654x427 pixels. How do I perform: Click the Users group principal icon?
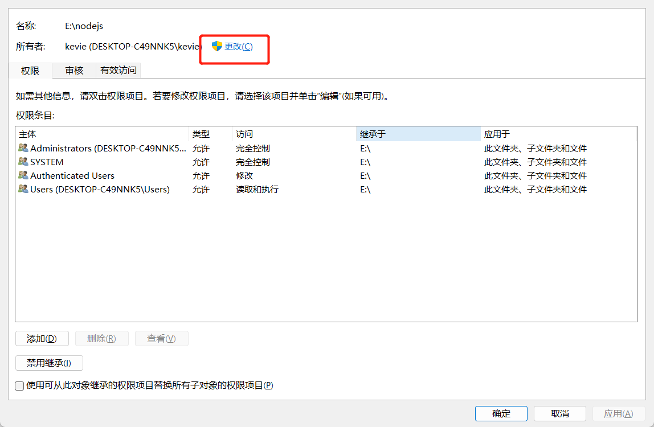tap(23, 189)
